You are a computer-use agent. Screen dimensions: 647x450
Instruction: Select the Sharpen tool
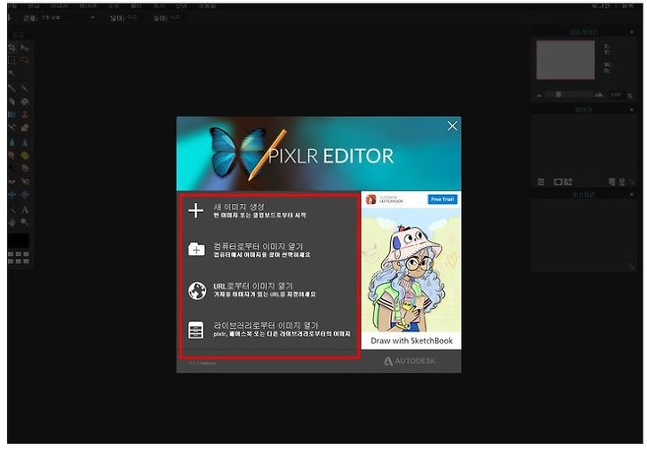pos(25,142)
